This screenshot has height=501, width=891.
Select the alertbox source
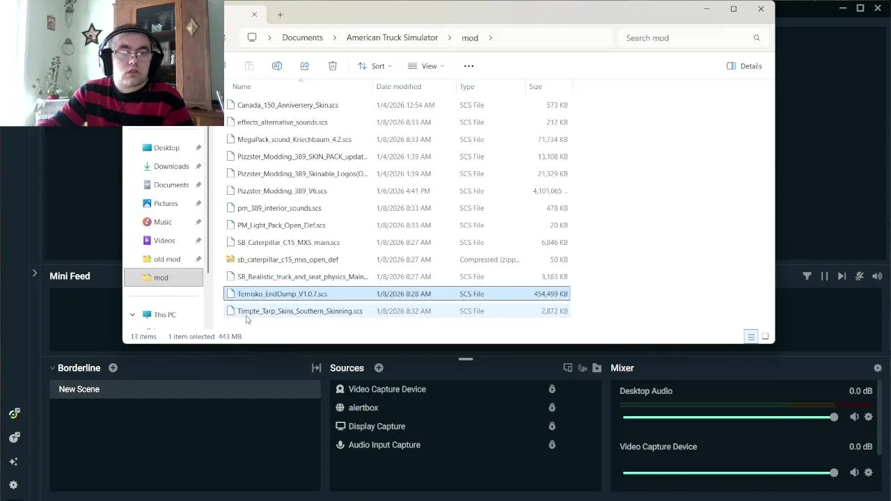coord(363,408)
